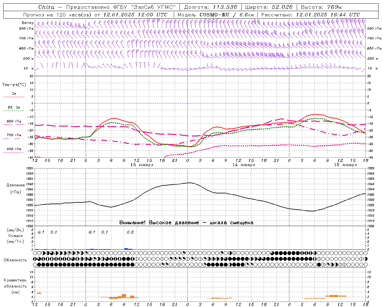Click the solid blue "2м" legend line
The image size is (383, 307).
click(14, 97)
